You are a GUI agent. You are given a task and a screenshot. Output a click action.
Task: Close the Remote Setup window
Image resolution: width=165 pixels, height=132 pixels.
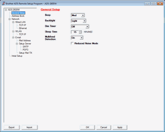click(160, 4)
